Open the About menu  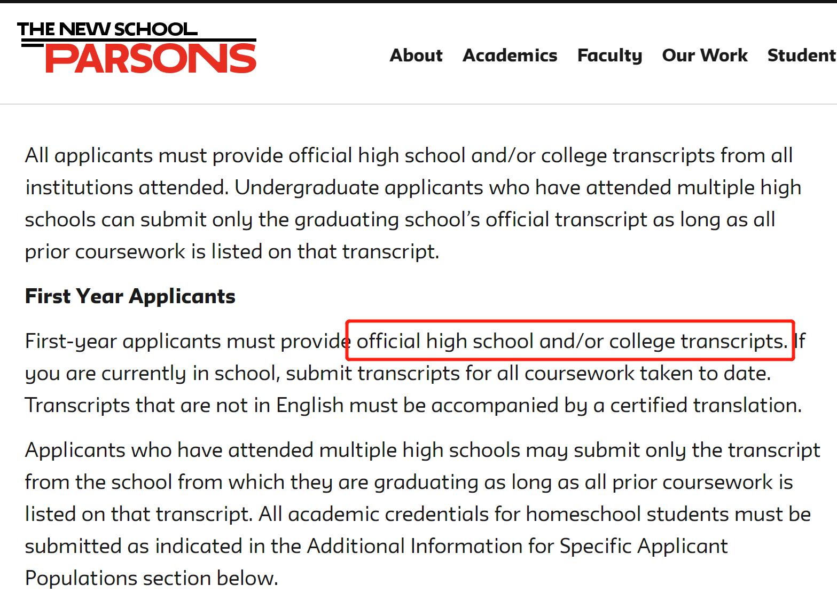416,56
